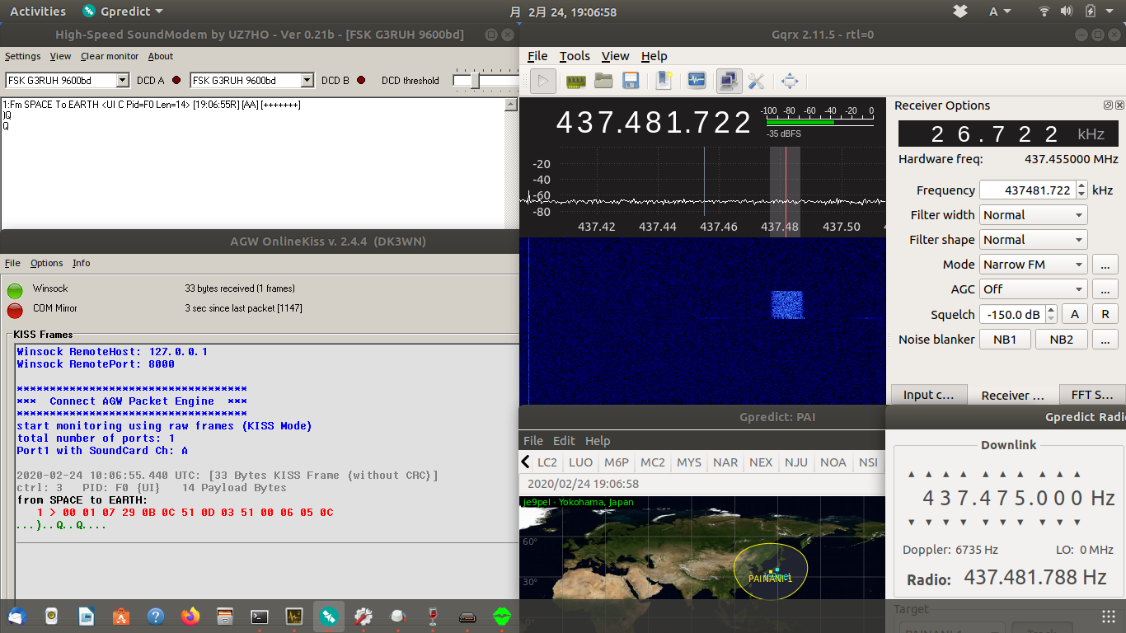
Task: Open Files cabinet icon in dock
Action: [x=224, y=616]
